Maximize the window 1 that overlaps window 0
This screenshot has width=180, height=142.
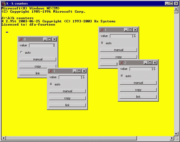coord(79,71)
